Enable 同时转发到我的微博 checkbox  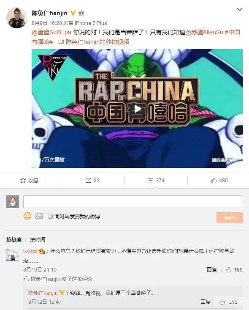click(50, 216)
